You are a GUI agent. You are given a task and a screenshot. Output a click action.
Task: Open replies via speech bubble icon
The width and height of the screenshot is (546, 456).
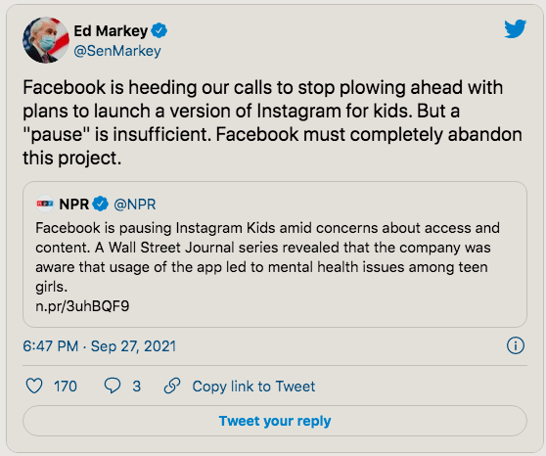(113, 386)
